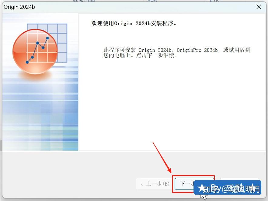The height and width of the screenshot is (201, 268).
Task: Click the Origin 2024b title bar text
Action: [x=19, y=7]
